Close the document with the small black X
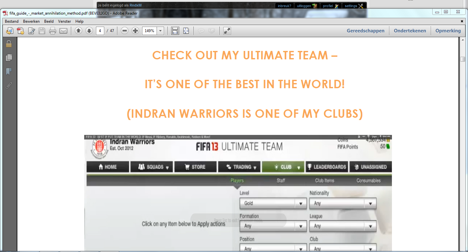Image resolution: width=468 pixels, height=252 pixels. coord(462,21)
